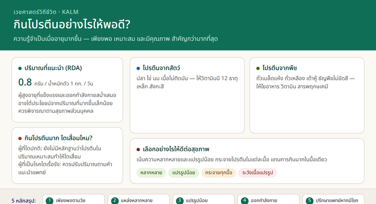Click the blue dot beside โปรตีนจากสัตว์

click(x=138, y=69)
